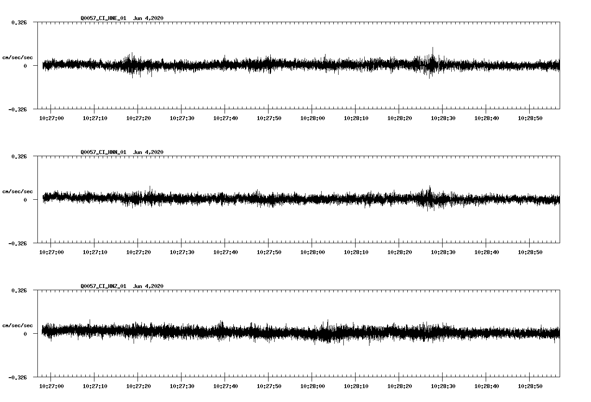
Task: Click the cm/sec/sec unit label on HNN plot
Action: point(17,191)
